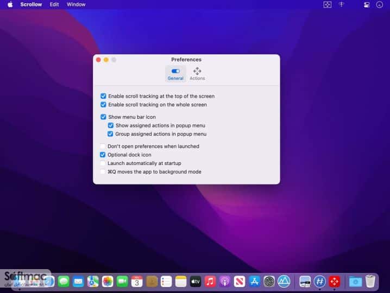This screenshot has height=293, width=390.
Task: Open the Edit menu
Action: (x=54, y=4)
